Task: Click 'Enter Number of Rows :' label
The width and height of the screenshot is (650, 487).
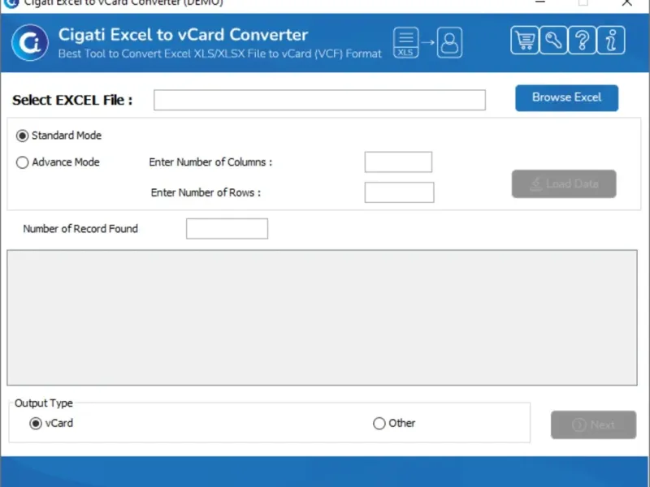Action: pos(206,192)
